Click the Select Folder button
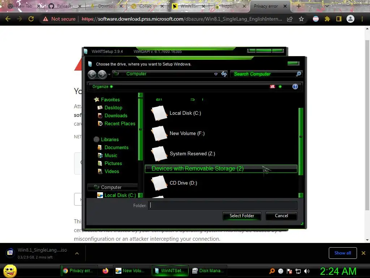The image size is (370, 278). pyautogui.click(x=242, y=216)
